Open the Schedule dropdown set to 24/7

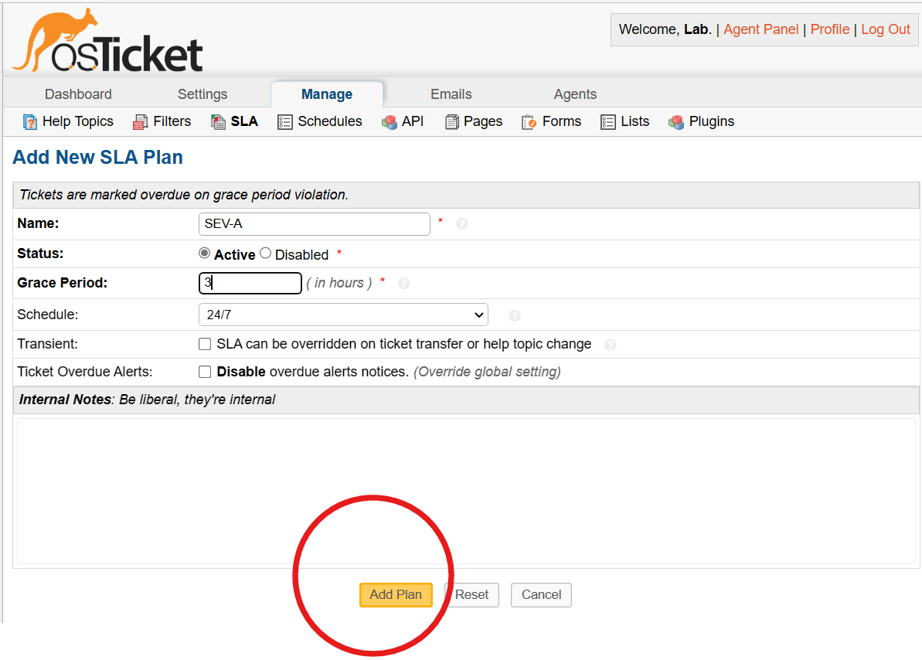pyautogui.click(x=343, y=315)
